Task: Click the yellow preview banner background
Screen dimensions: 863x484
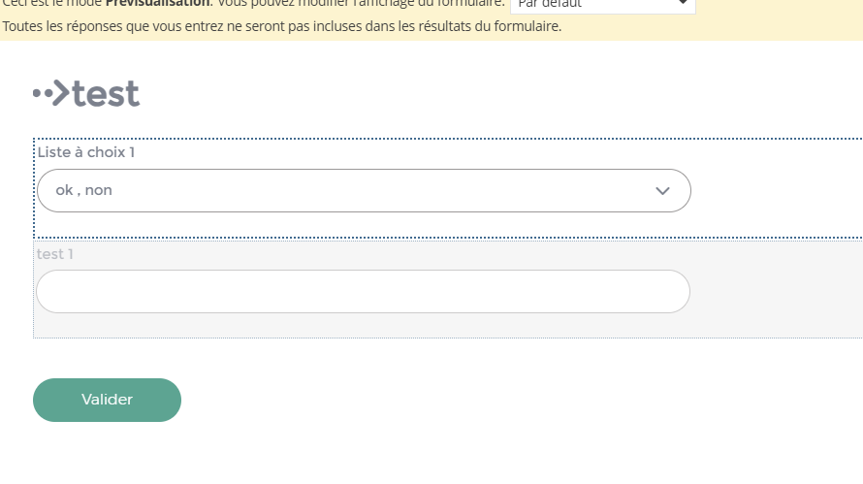Action: (x=771, y=22)
